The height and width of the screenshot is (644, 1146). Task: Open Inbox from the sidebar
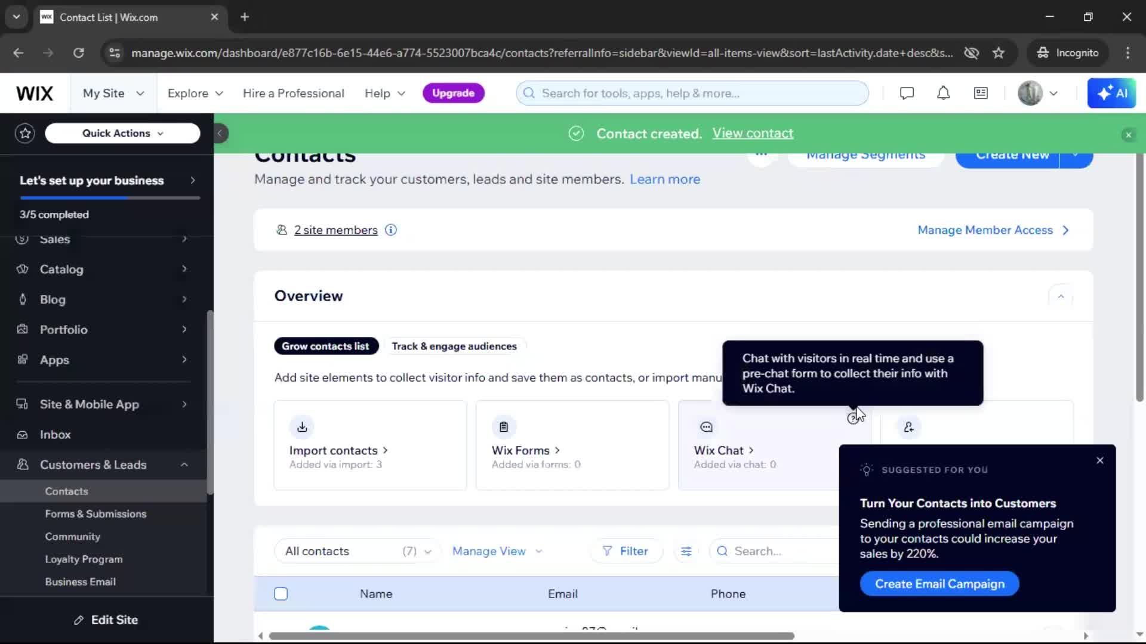[103, 435]
